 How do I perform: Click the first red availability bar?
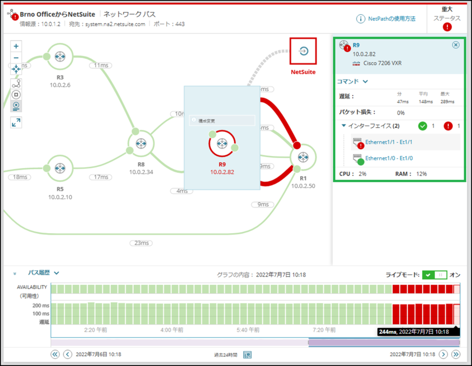(396, 289)
